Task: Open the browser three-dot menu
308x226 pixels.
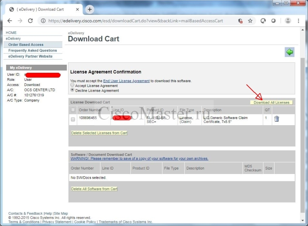Action: point(298,21)
